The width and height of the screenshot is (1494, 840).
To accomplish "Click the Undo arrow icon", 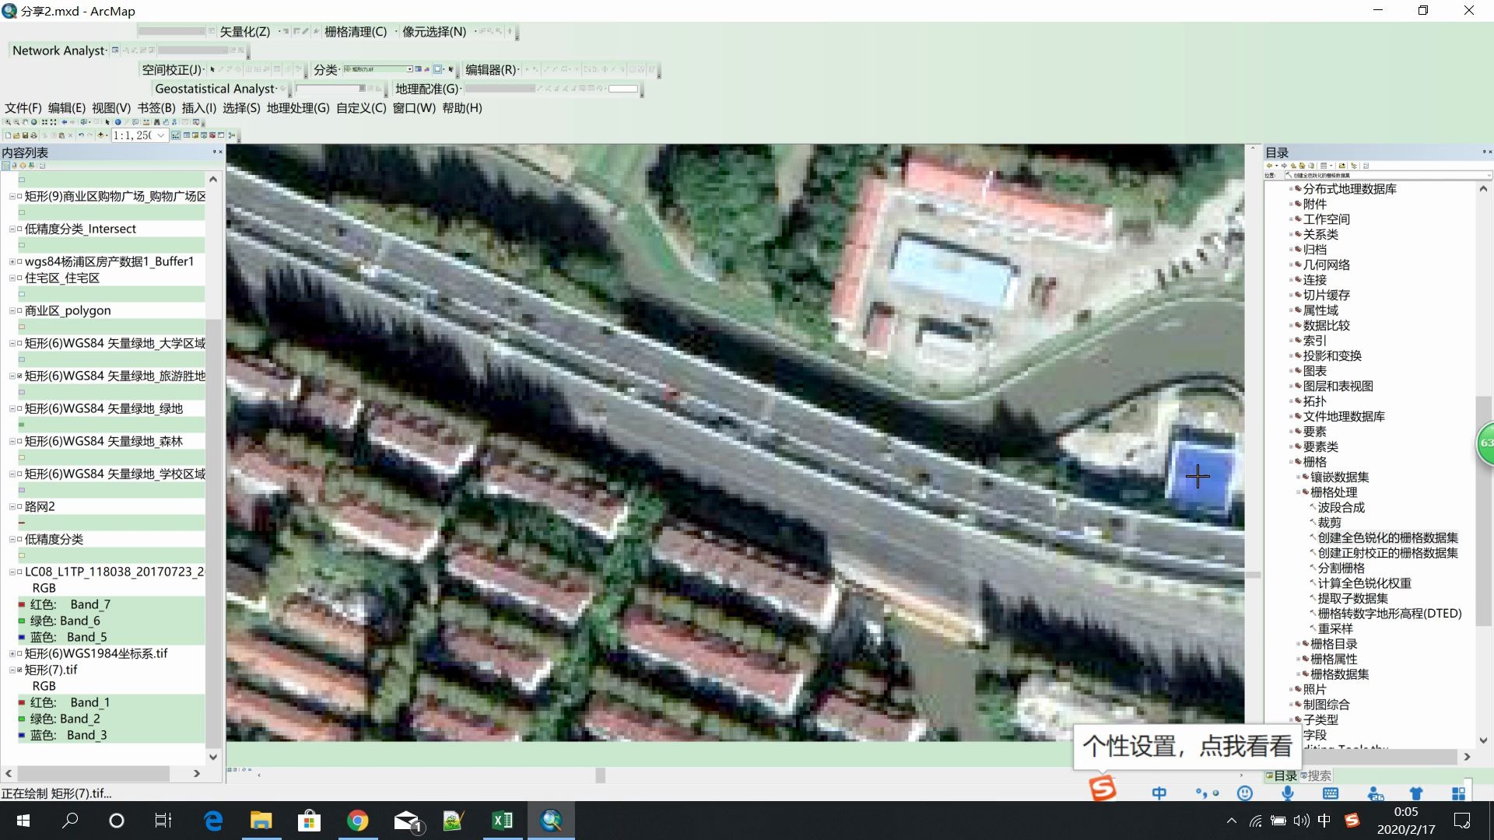I will pos(81,135).
